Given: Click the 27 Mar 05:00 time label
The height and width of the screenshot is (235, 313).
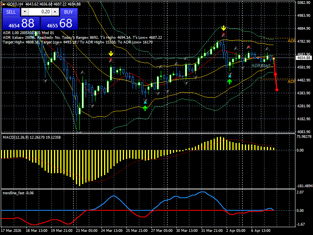Looking at the screenshot, I should 162,230.
